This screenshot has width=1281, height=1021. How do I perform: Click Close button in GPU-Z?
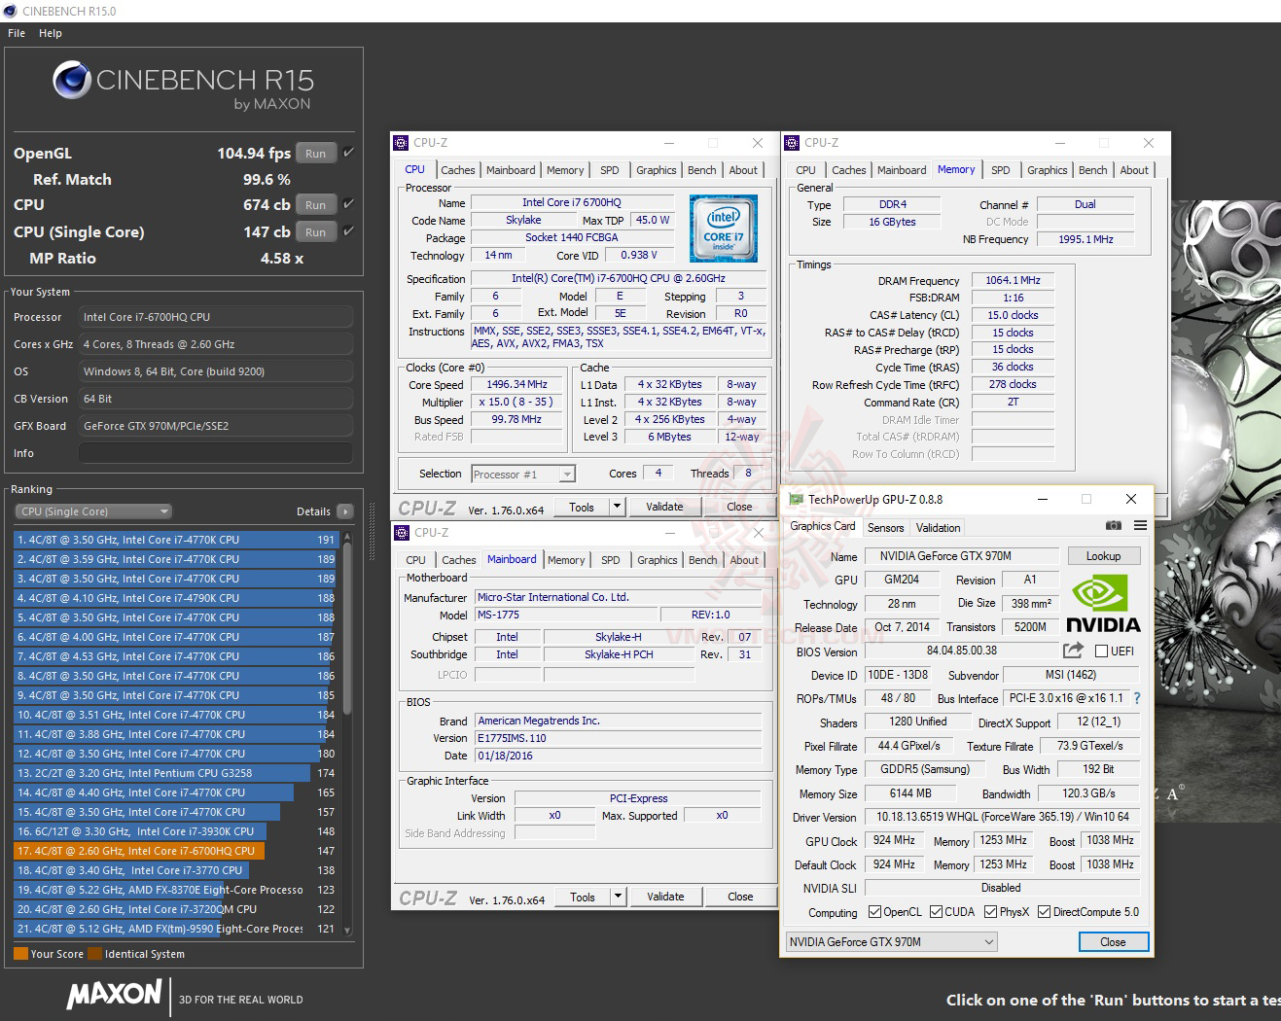click(x=1114, y=942)
